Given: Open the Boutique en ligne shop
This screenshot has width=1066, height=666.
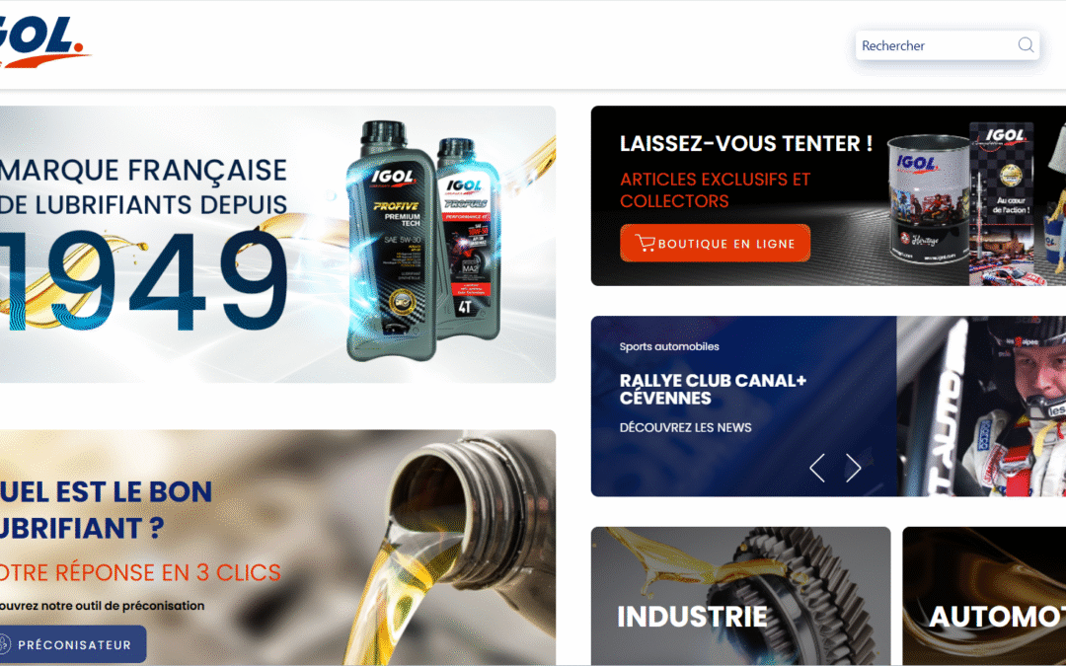Looking at the screenshot, I should (x=715, y=243).
